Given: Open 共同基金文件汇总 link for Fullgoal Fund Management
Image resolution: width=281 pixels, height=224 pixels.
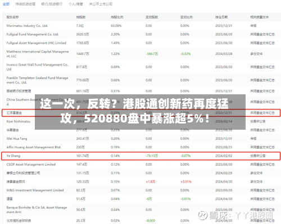Looking at the screenshot, I should [x=262, y=34].
